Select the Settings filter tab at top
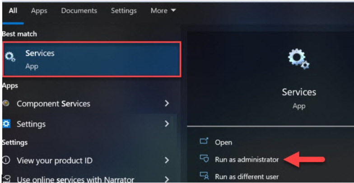This screenshot has width=354, height=183. 124,11
